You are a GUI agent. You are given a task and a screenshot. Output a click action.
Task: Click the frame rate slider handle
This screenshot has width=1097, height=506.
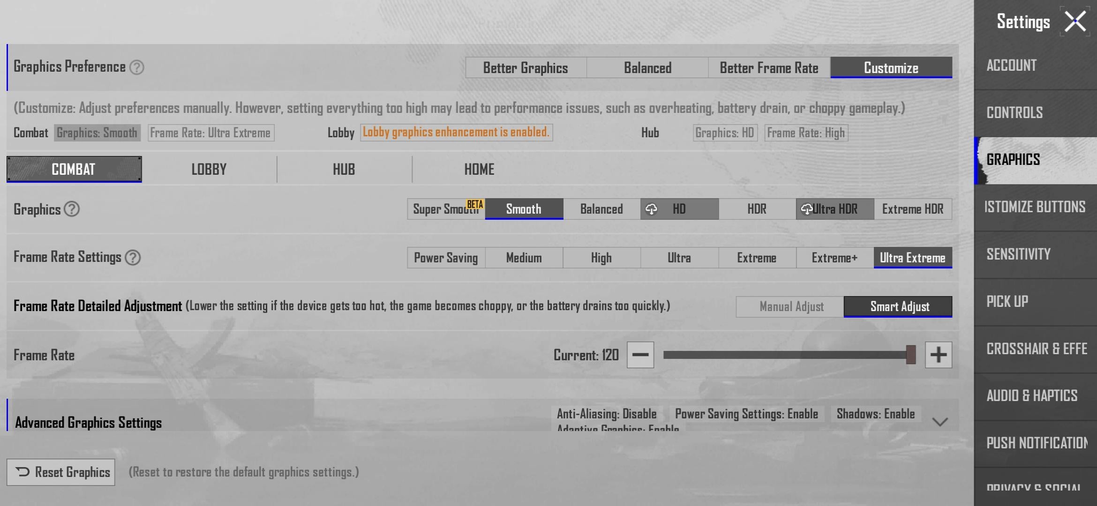click(x=910, y=355)
